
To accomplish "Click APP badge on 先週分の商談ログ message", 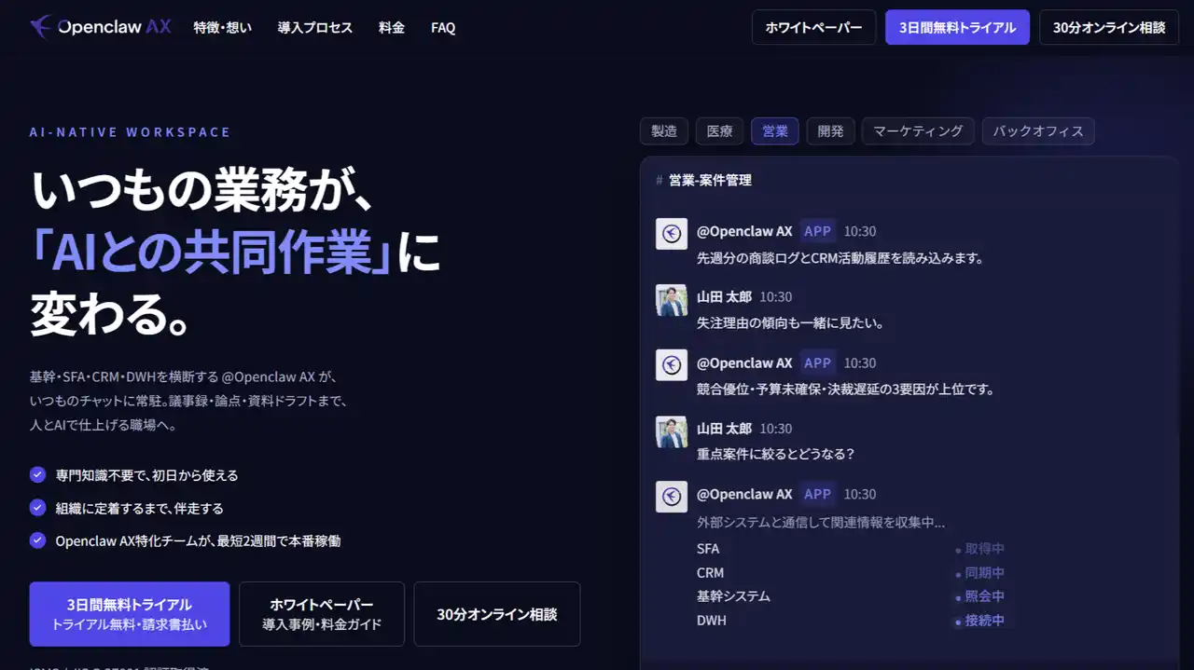I will 817,231.
